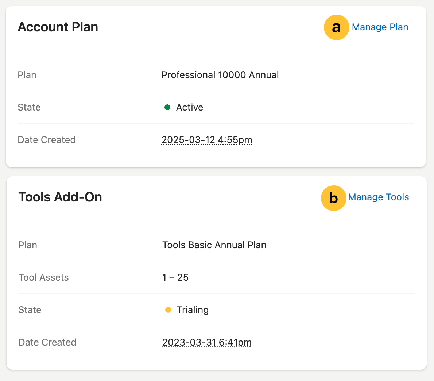434x381 pixels.
Task: Click the Account Plan heading
Action: 58,27
